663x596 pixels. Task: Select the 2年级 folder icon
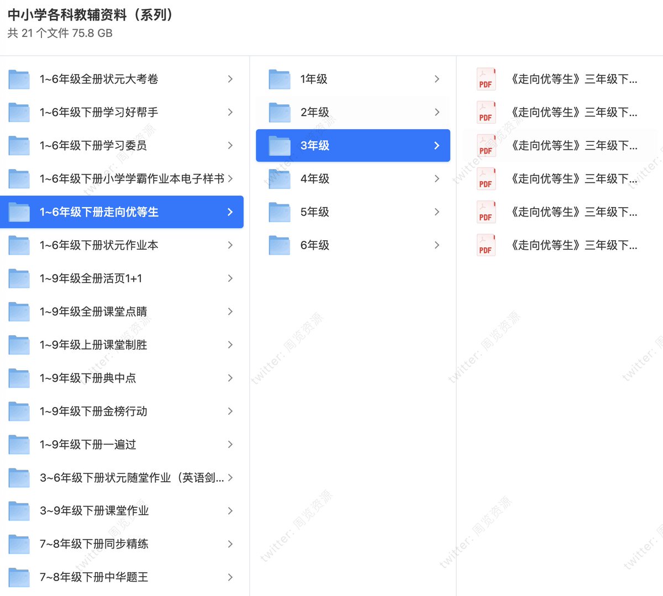(280, 113)
